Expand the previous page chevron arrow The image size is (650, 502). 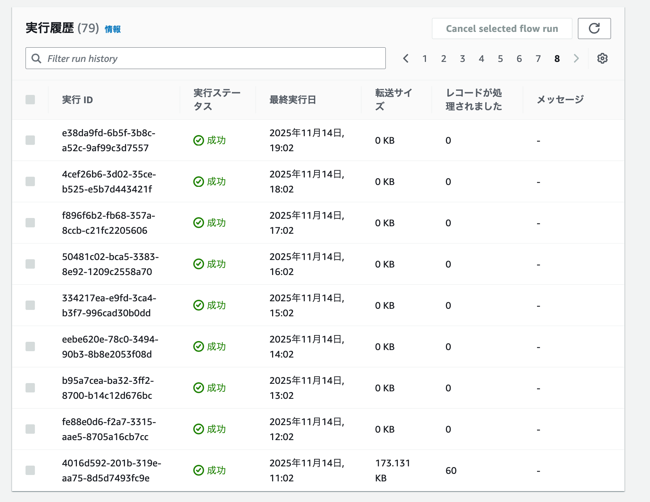tap(406, 59)
